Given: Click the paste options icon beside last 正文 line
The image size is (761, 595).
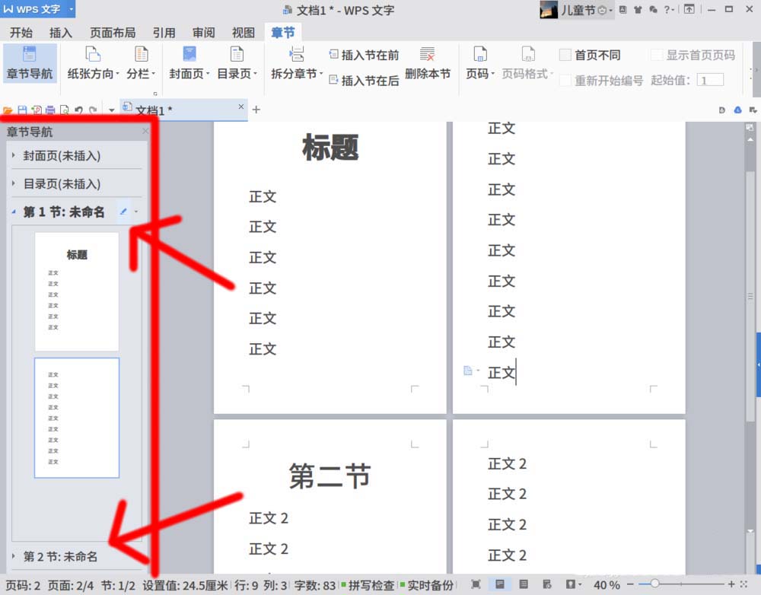Looking at the screenshot, I should click(x=468, y=371).
